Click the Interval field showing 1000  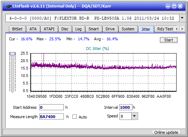[x=126, y=107]
